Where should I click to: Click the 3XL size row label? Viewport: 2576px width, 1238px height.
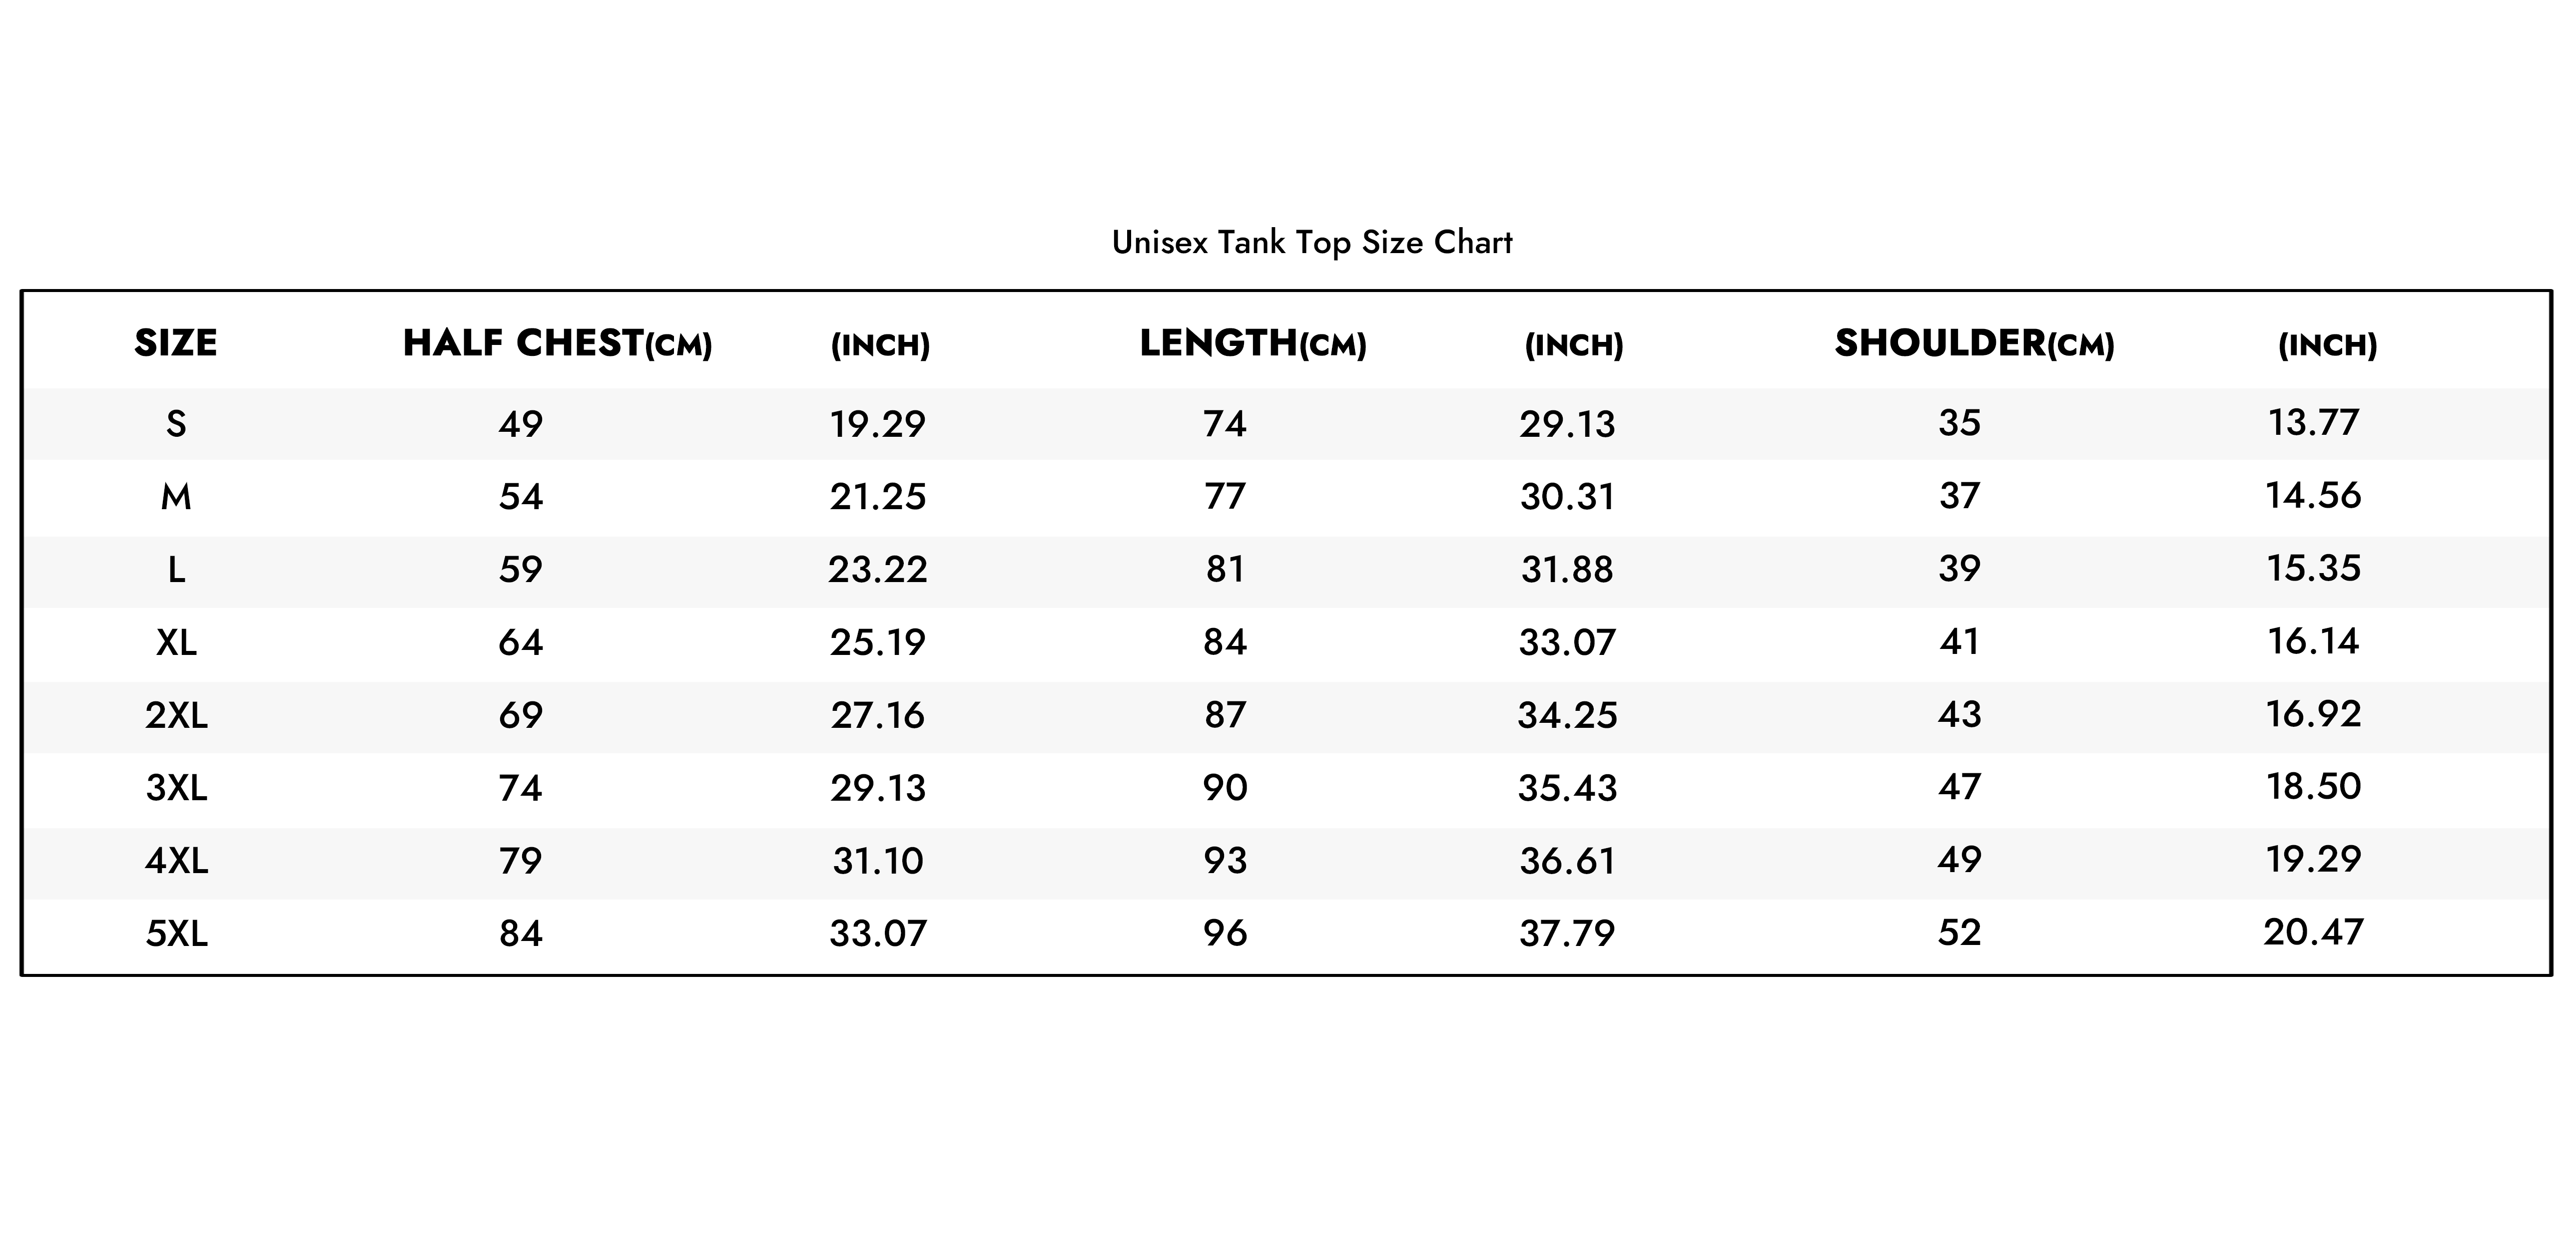[x=176, y=788]
